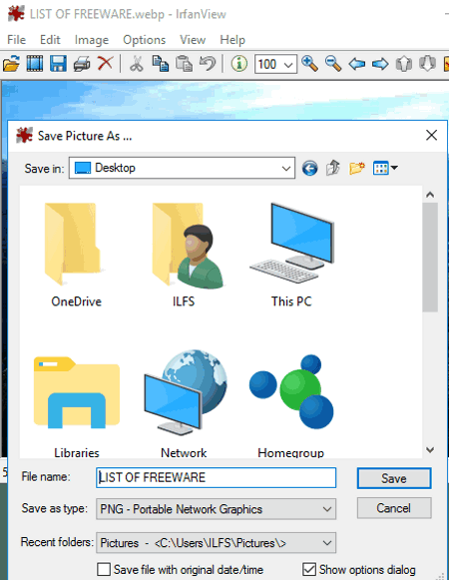Click the File name input field
Viewport: 449px width, 580px height.
216,477
